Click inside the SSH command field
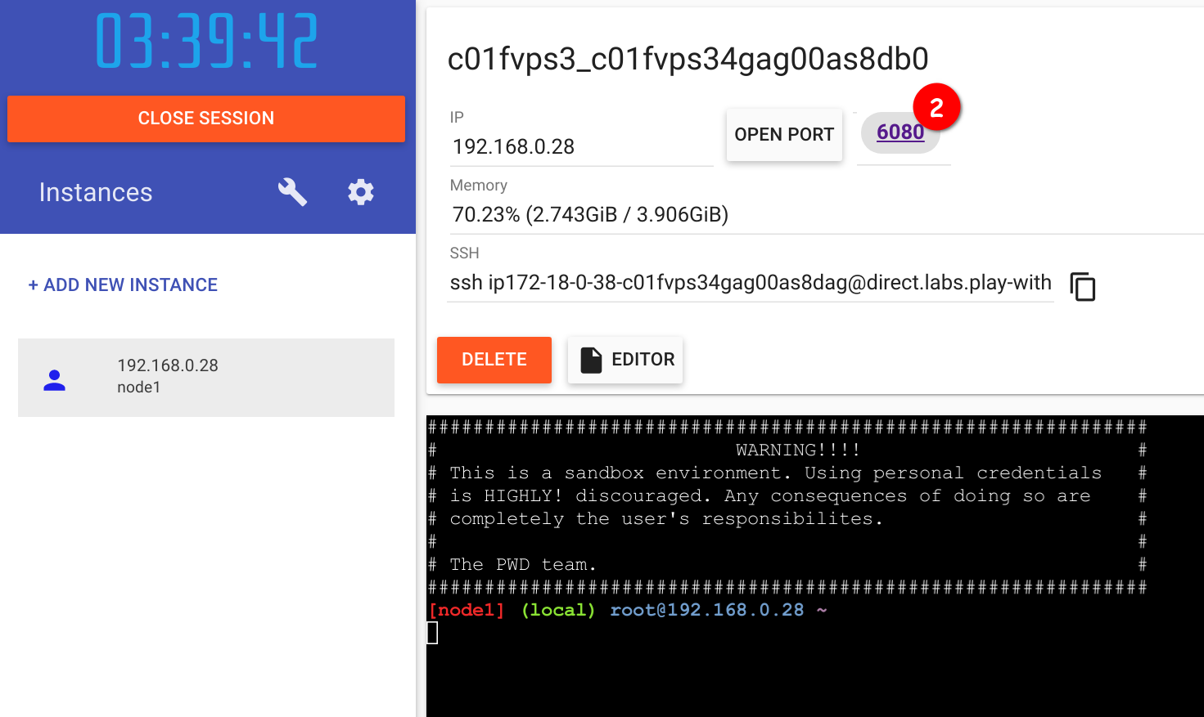 point(737,282)
